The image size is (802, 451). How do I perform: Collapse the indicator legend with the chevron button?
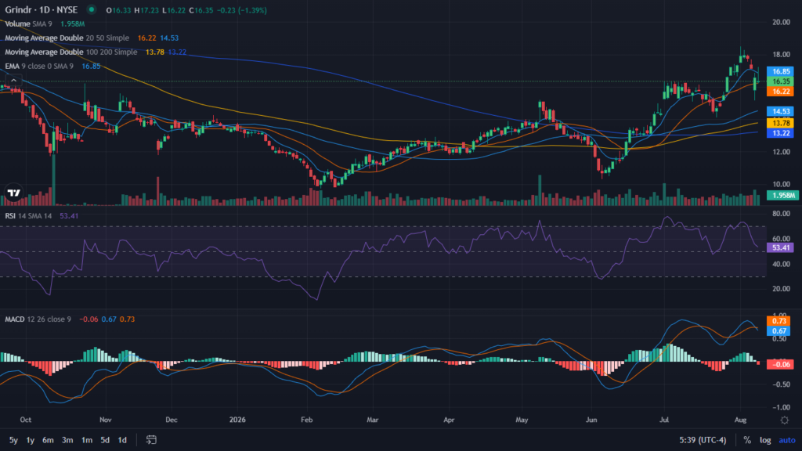[x=14, y=81]
